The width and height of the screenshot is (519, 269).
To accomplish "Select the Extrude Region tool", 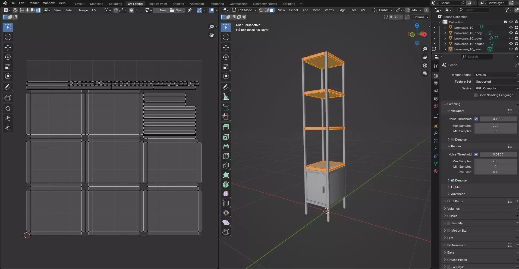I will click(226, 127).
